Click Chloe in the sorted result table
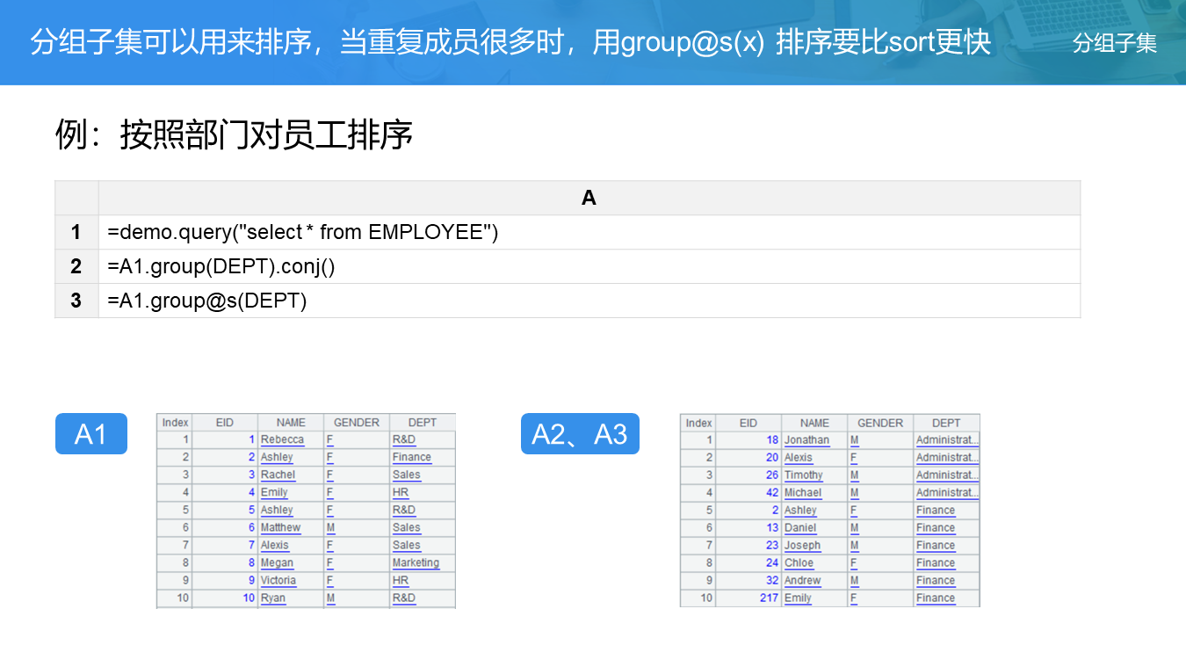Image resolution: width=1186 pixels, height=667 pixels. (799, 563)
